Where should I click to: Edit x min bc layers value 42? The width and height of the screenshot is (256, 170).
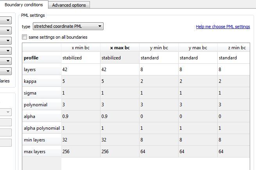click(81, 70)
